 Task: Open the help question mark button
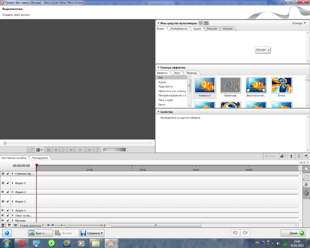coord(7,233)
